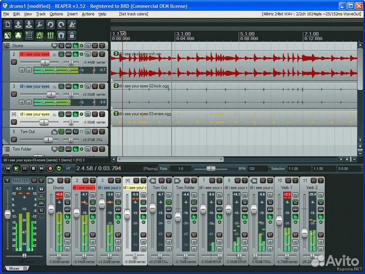The image size is (365, 274).
Task: Click the Open project toolbar icon
Action: 18,24
